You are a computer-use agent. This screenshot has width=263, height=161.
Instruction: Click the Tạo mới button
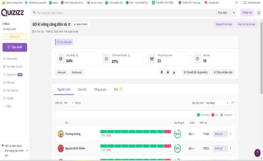coord(15,47)
